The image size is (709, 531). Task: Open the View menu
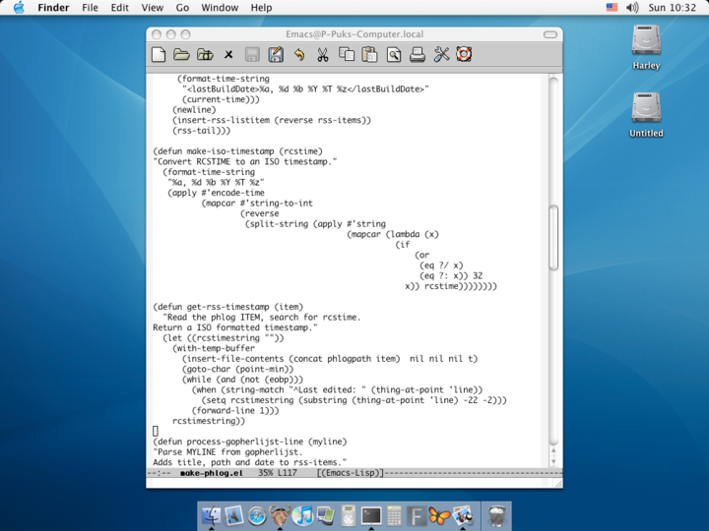point(153,8)
